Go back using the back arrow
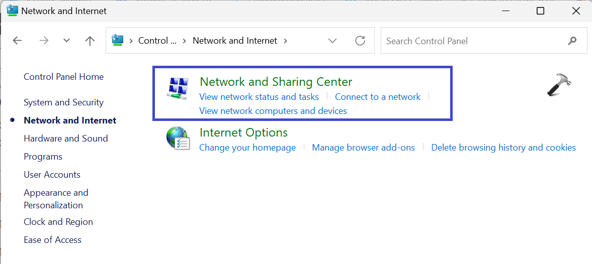Viewport: 592px width, 264px height. (18, 41)
